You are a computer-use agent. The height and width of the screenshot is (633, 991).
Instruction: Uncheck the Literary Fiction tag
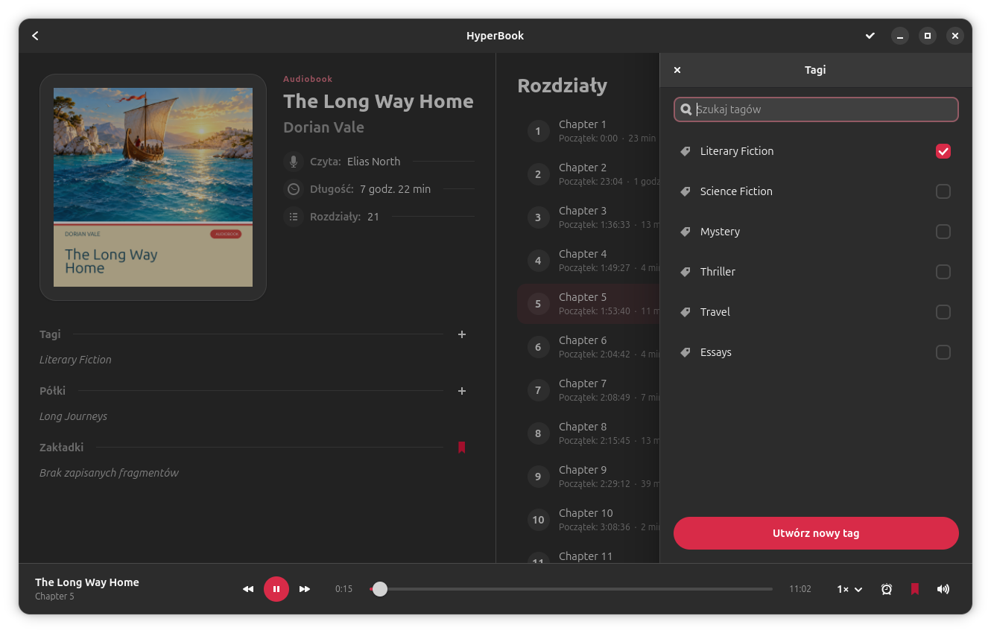(x=943, y=151)
